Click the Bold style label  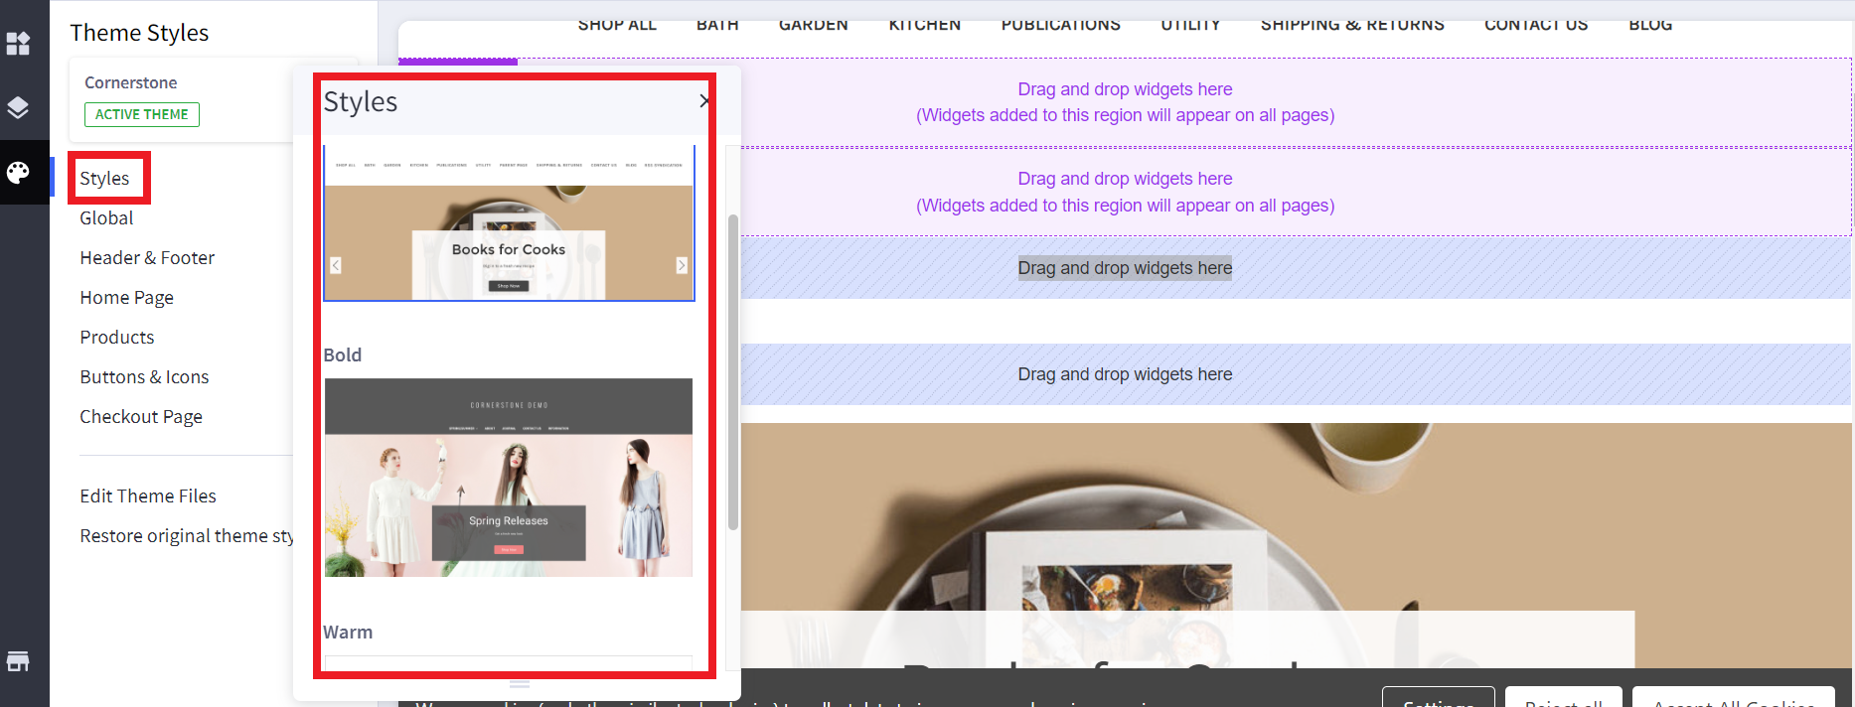[343, 355]
